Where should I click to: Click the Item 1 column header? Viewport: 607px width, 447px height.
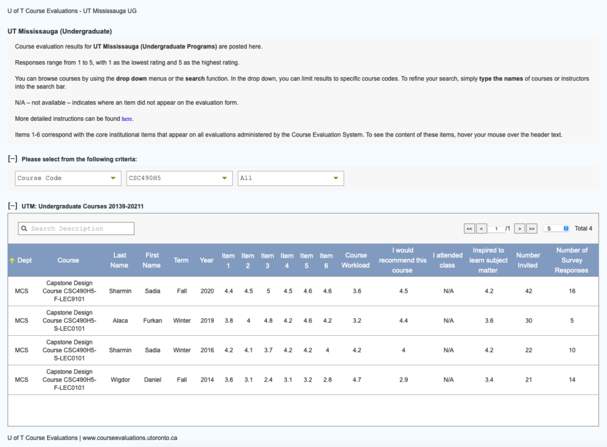[228, 261]
